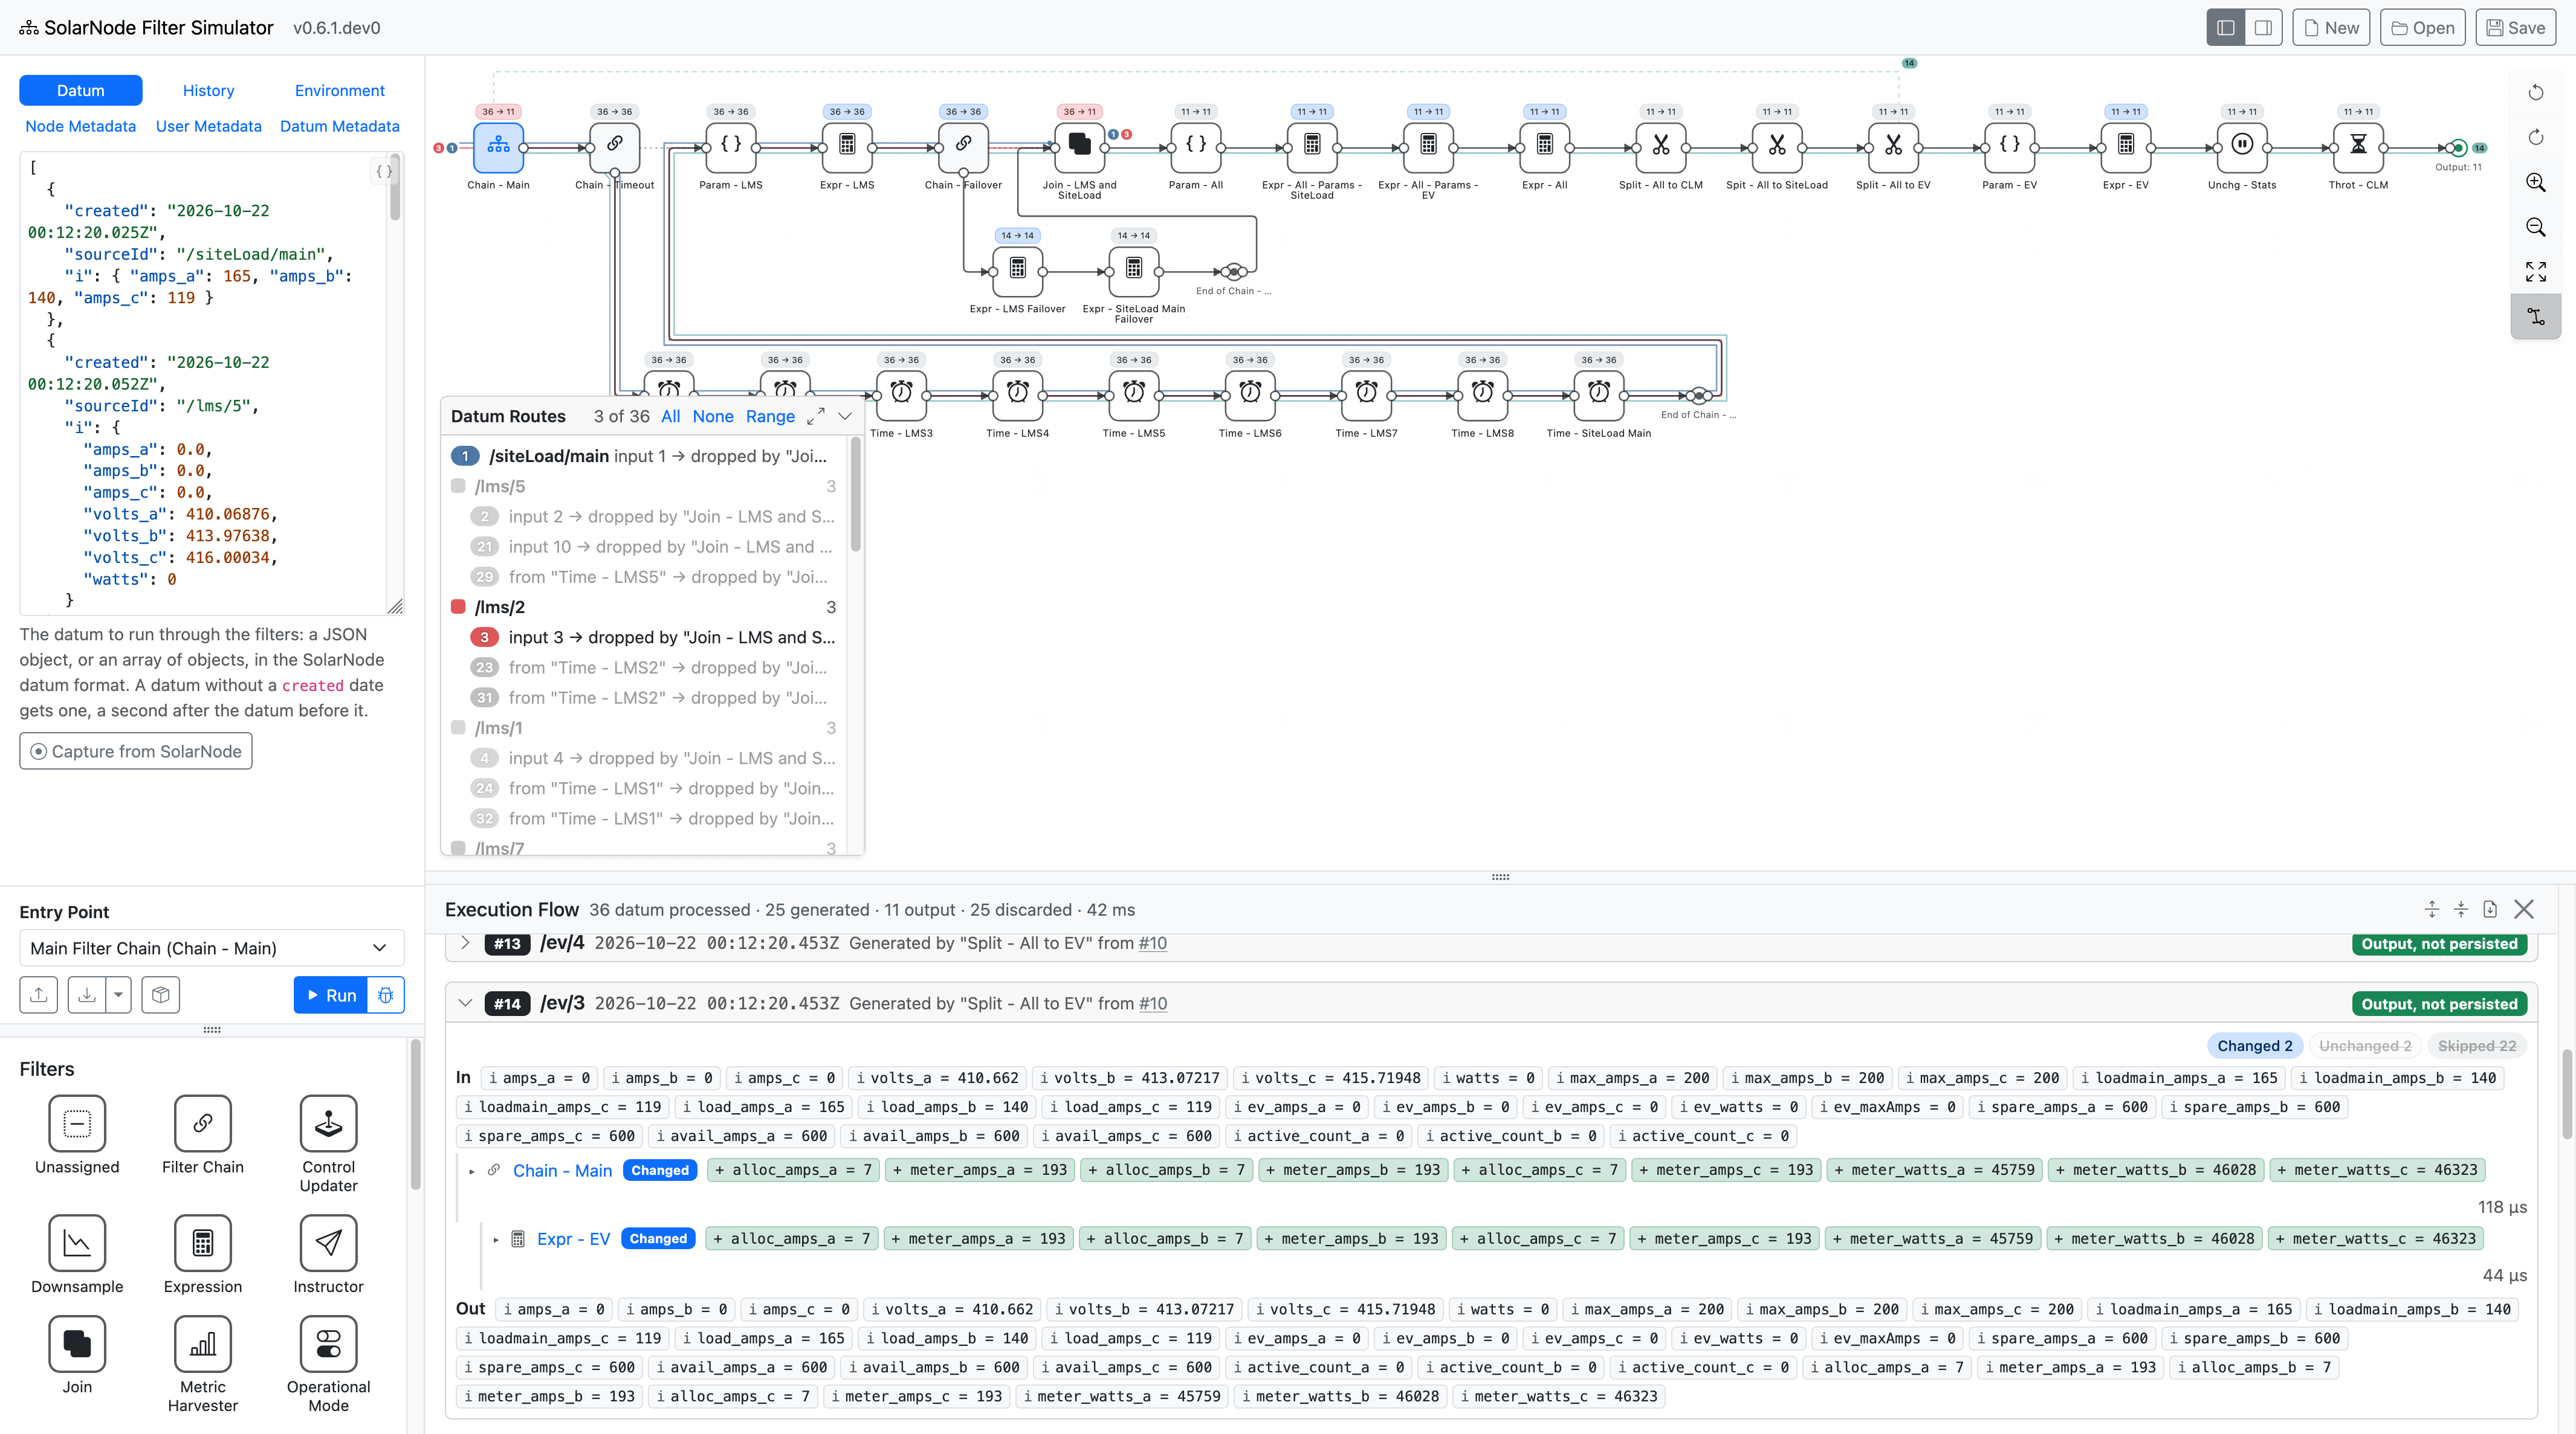Pick the Metric Harvester filter
The width and height of the screenshot is (2576, 1434).
click(203, 1364)
